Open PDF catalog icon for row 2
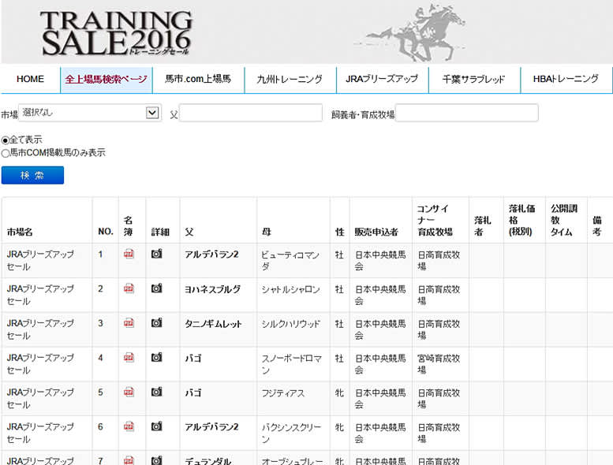613x465 pixels. 129,288
